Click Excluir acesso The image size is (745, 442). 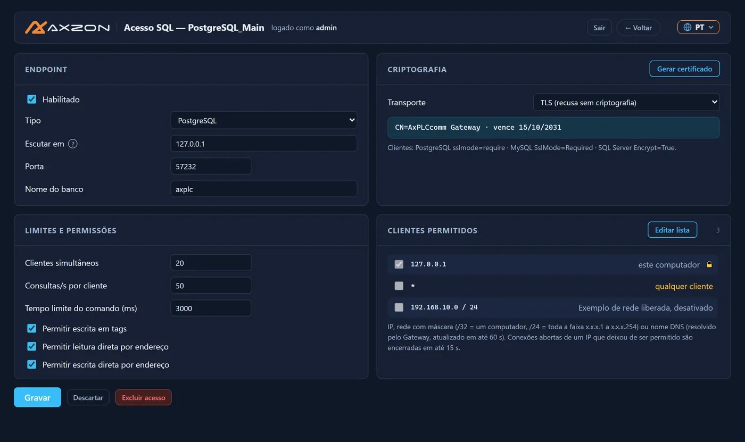tap(144, 398)
